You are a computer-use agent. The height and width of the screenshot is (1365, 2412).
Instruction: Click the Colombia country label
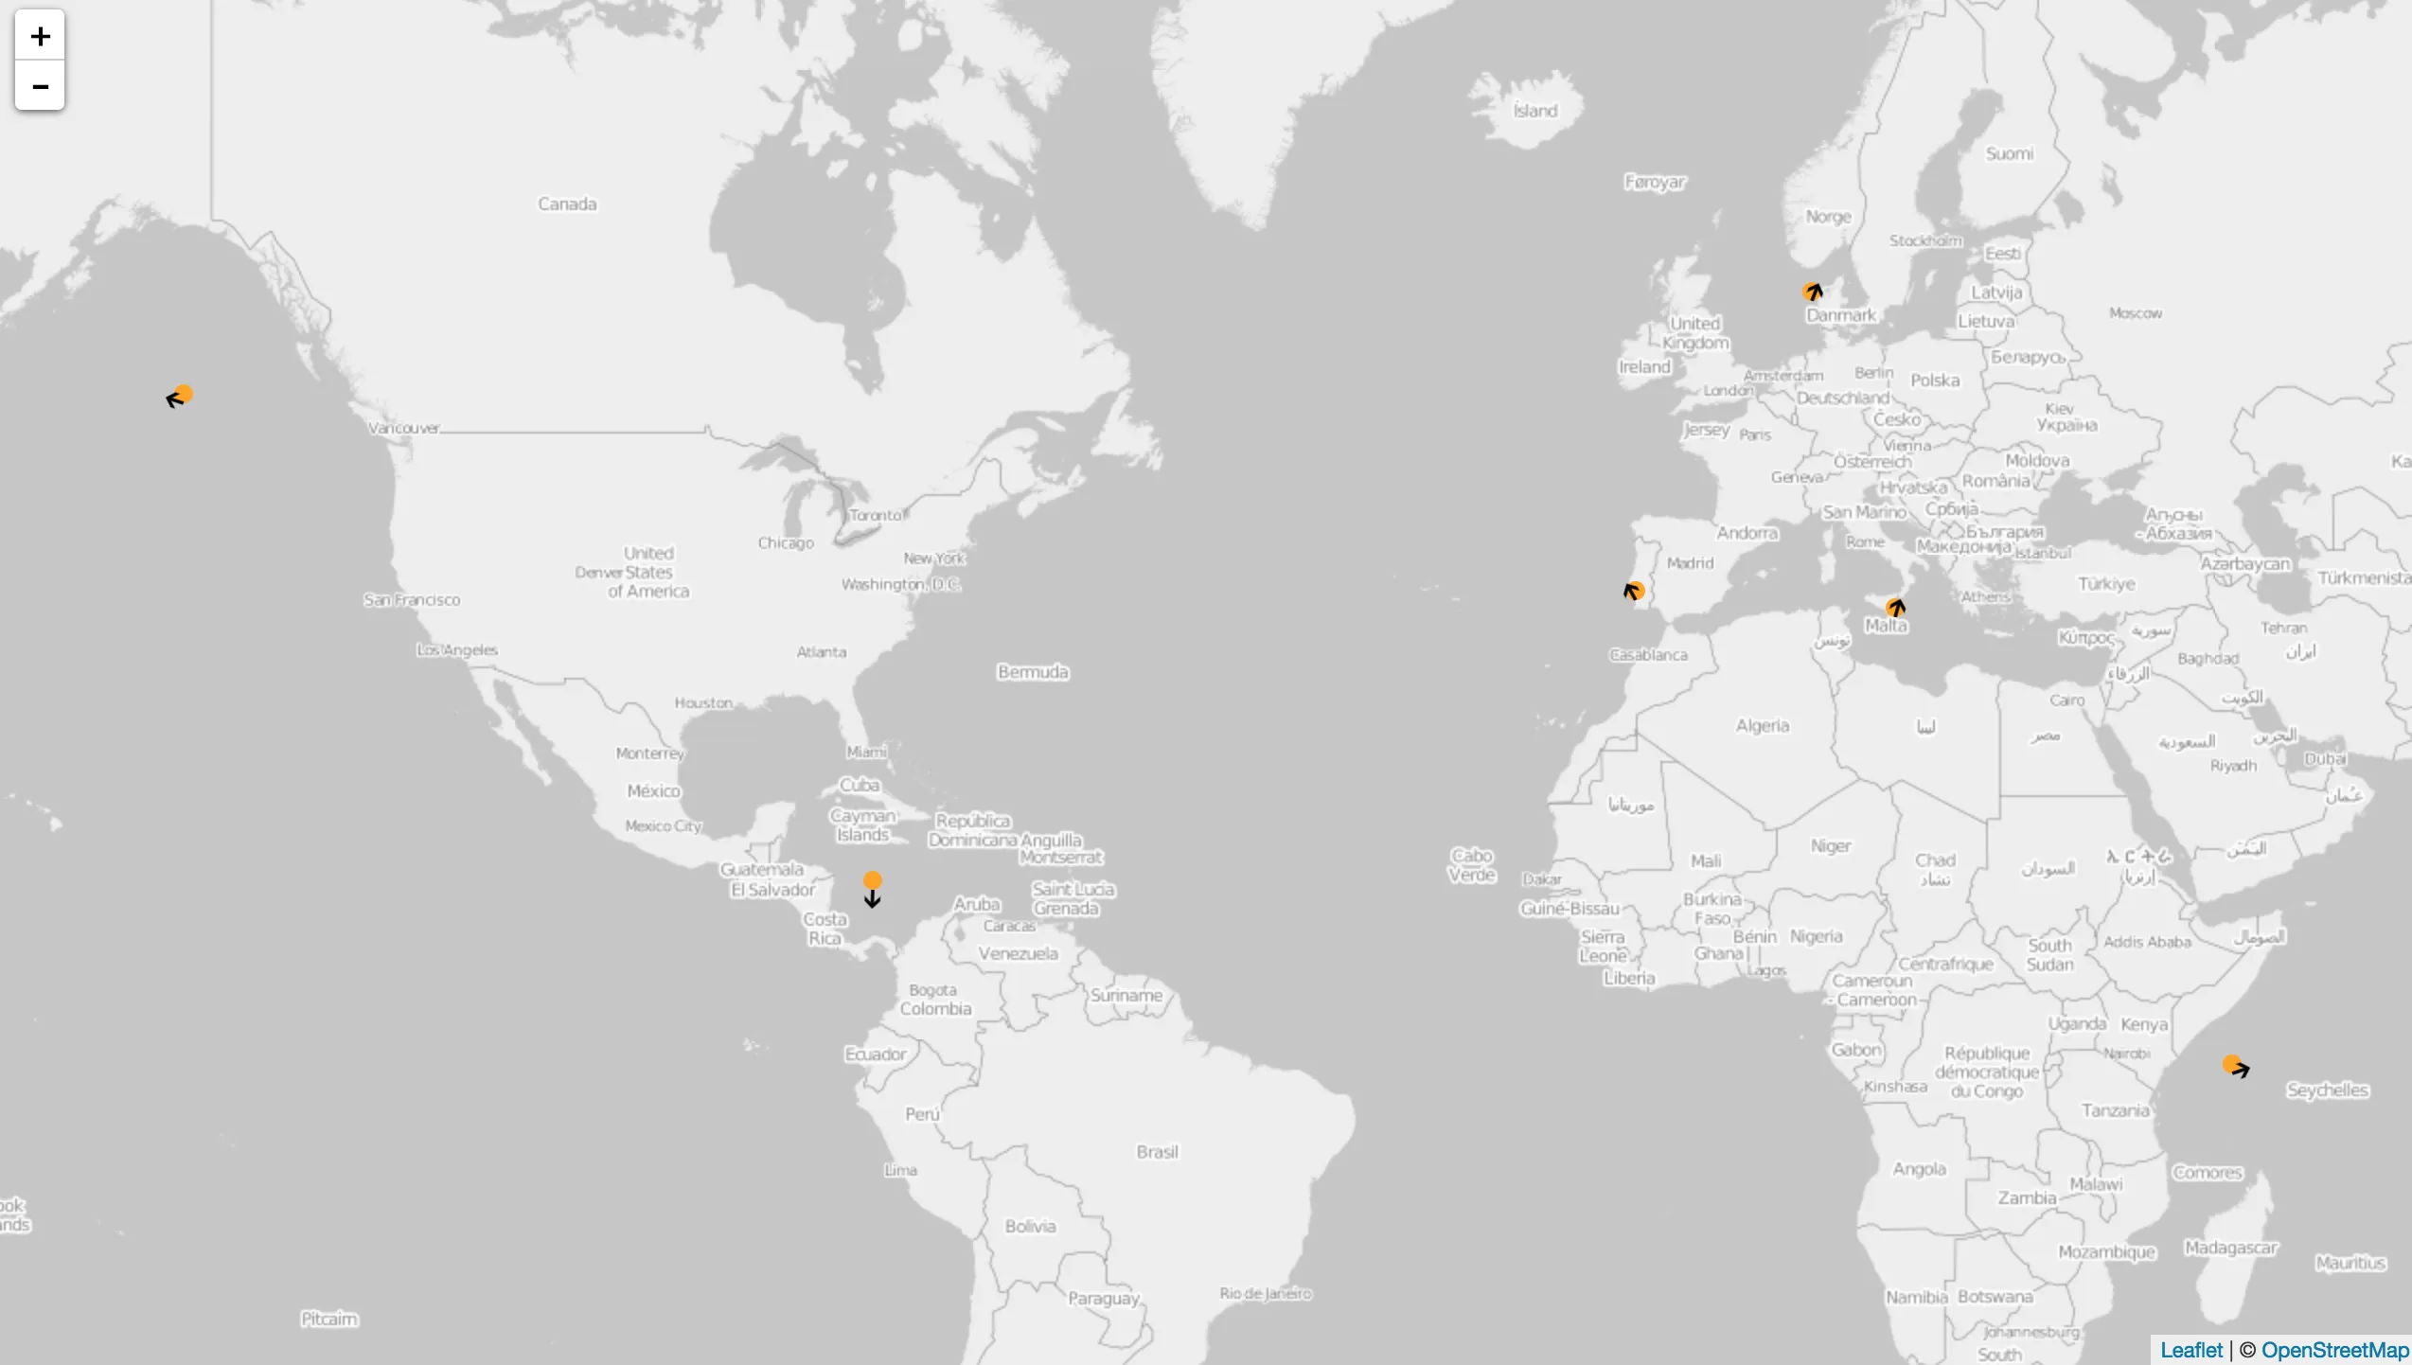[935, 1008]
